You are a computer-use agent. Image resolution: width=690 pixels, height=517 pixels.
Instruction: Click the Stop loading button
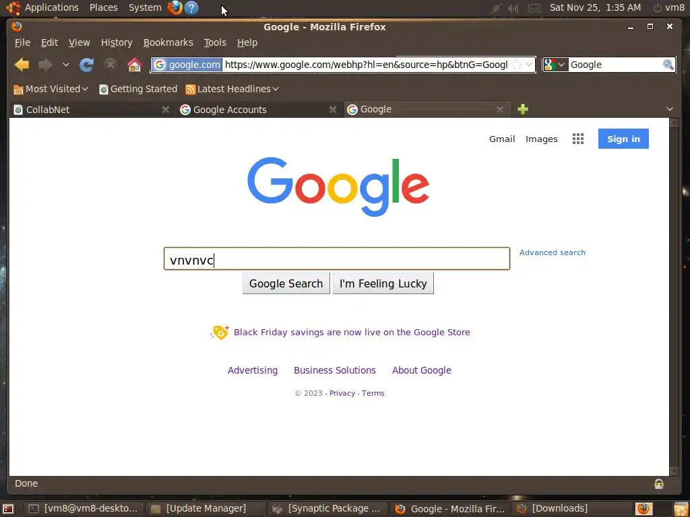tap(111, 65)
